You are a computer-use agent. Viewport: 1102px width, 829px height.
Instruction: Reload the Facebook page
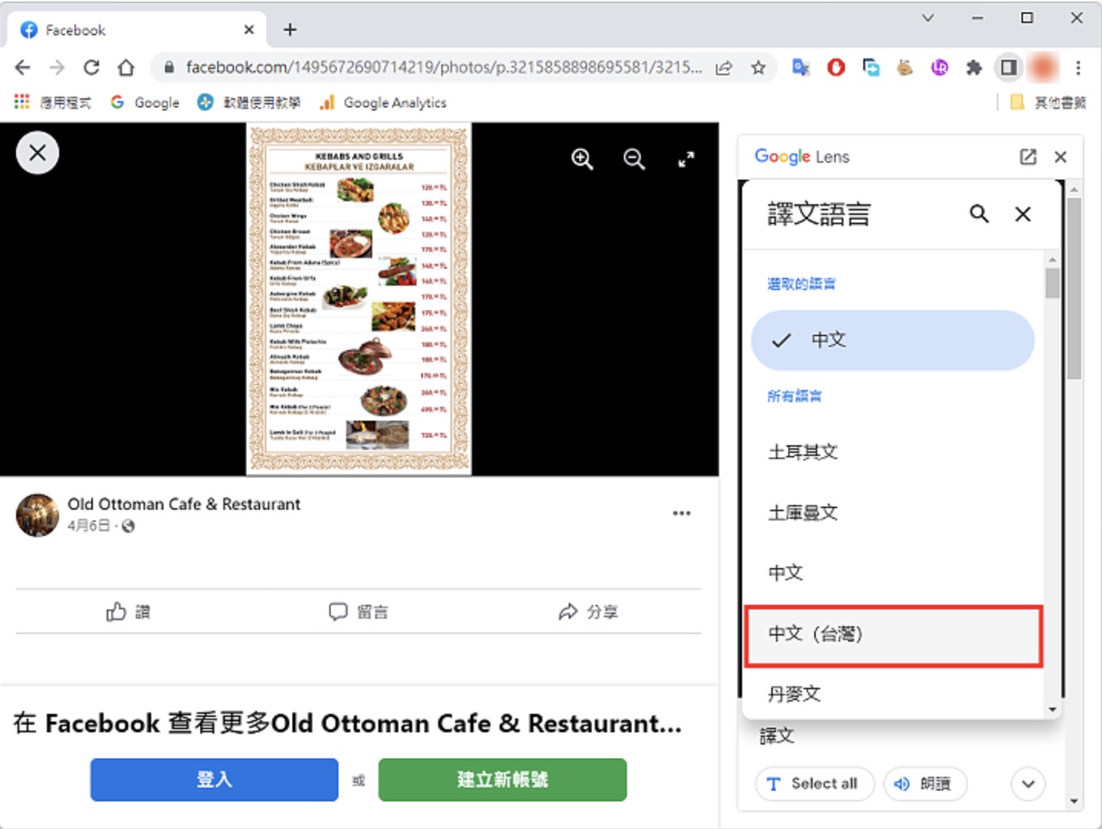[x=91, y=68]
